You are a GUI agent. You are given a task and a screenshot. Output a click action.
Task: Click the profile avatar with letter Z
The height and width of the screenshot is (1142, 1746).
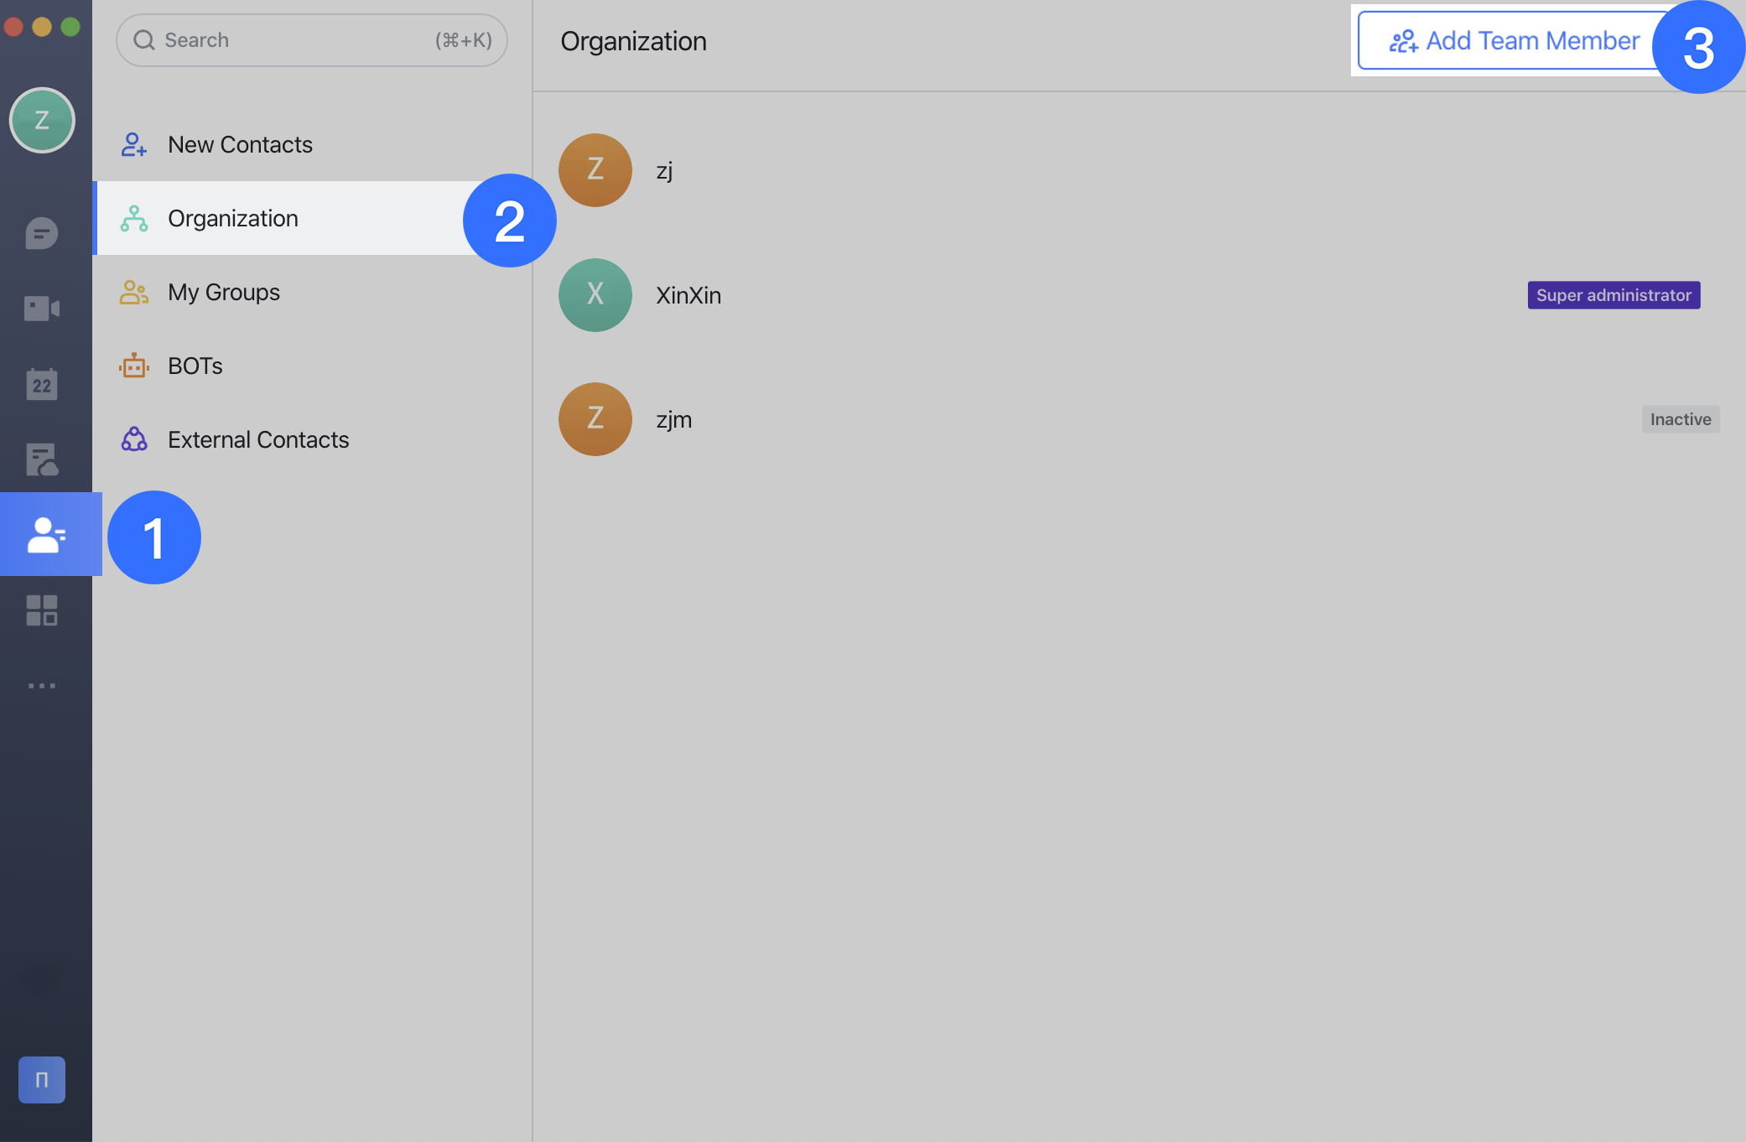tap(42, 120)
